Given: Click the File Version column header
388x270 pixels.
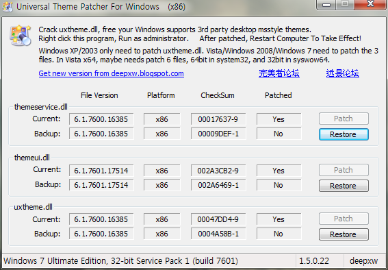Looking at the screenshot, I should (99, 95).
